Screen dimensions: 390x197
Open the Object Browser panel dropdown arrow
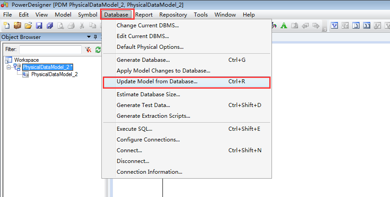(x=89, y=37)
